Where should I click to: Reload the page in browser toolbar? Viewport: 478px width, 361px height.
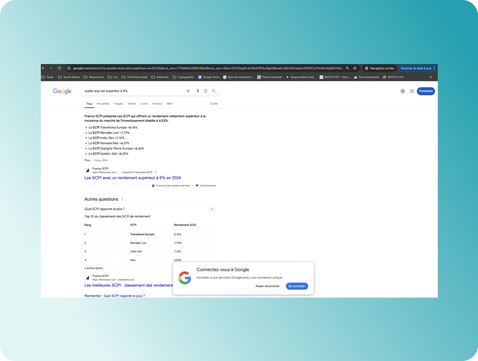point(59,68)
